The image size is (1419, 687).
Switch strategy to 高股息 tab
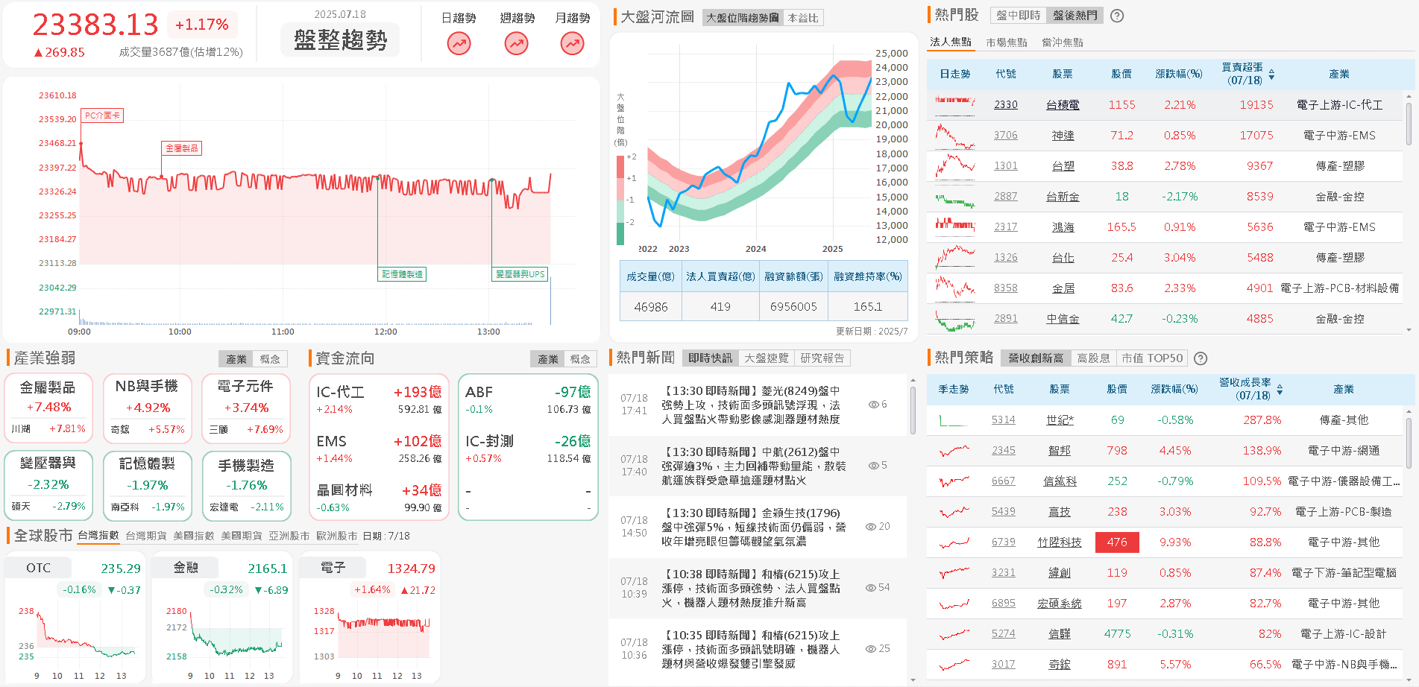[x=1094, y=358]
